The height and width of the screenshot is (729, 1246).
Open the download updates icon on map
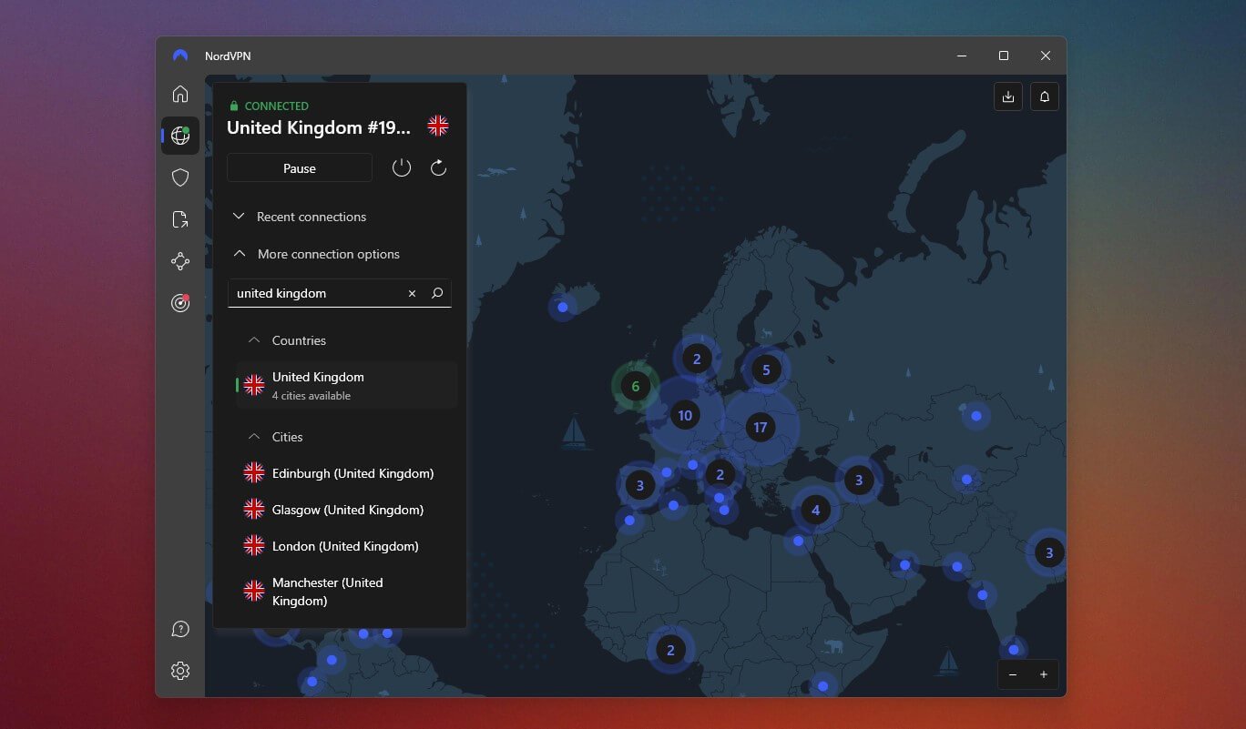click(x=1008, y=96)
